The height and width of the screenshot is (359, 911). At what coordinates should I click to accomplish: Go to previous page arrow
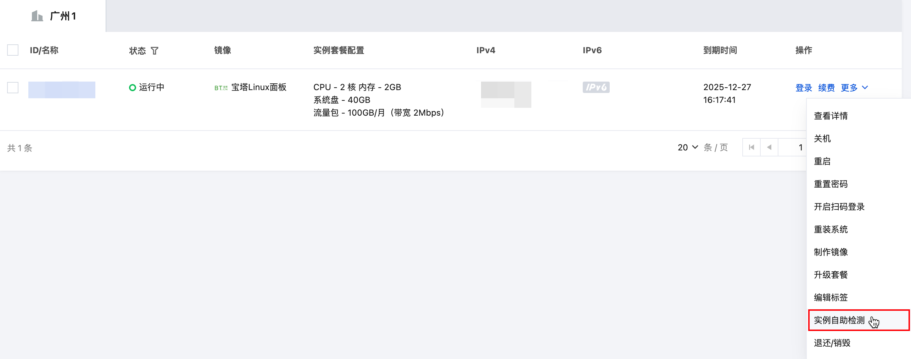click(769, 147)
